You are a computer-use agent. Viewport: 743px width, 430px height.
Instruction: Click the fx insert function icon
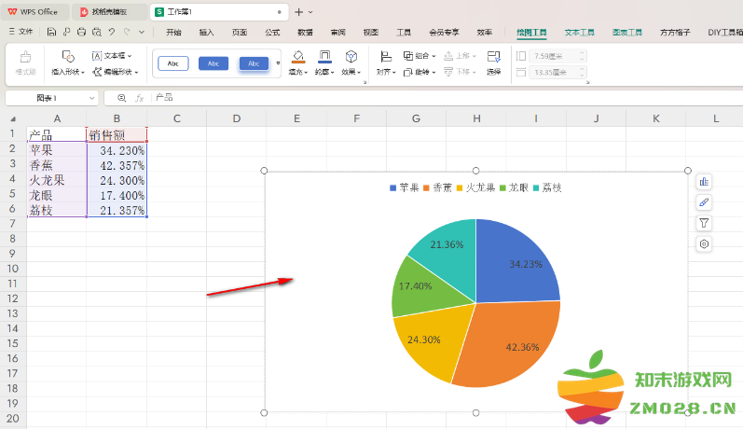coord(139,98)
